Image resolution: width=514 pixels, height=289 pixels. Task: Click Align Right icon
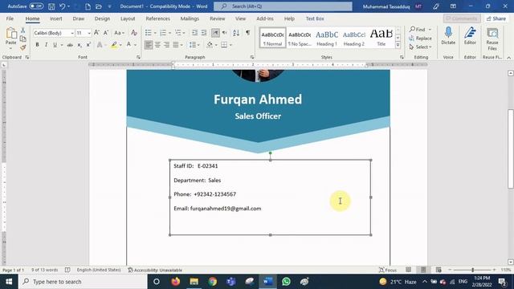coord(166,45)
